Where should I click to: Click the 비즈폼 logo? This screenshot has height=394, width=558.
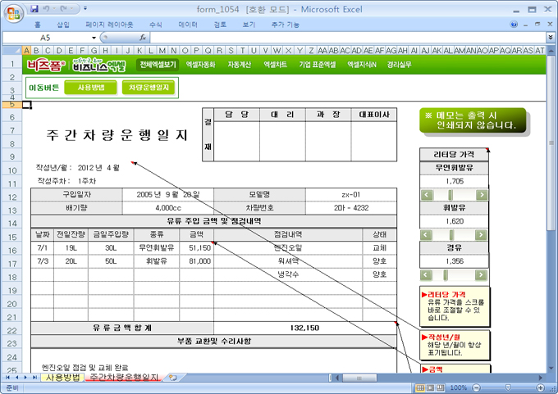click(x=46, y=65)
